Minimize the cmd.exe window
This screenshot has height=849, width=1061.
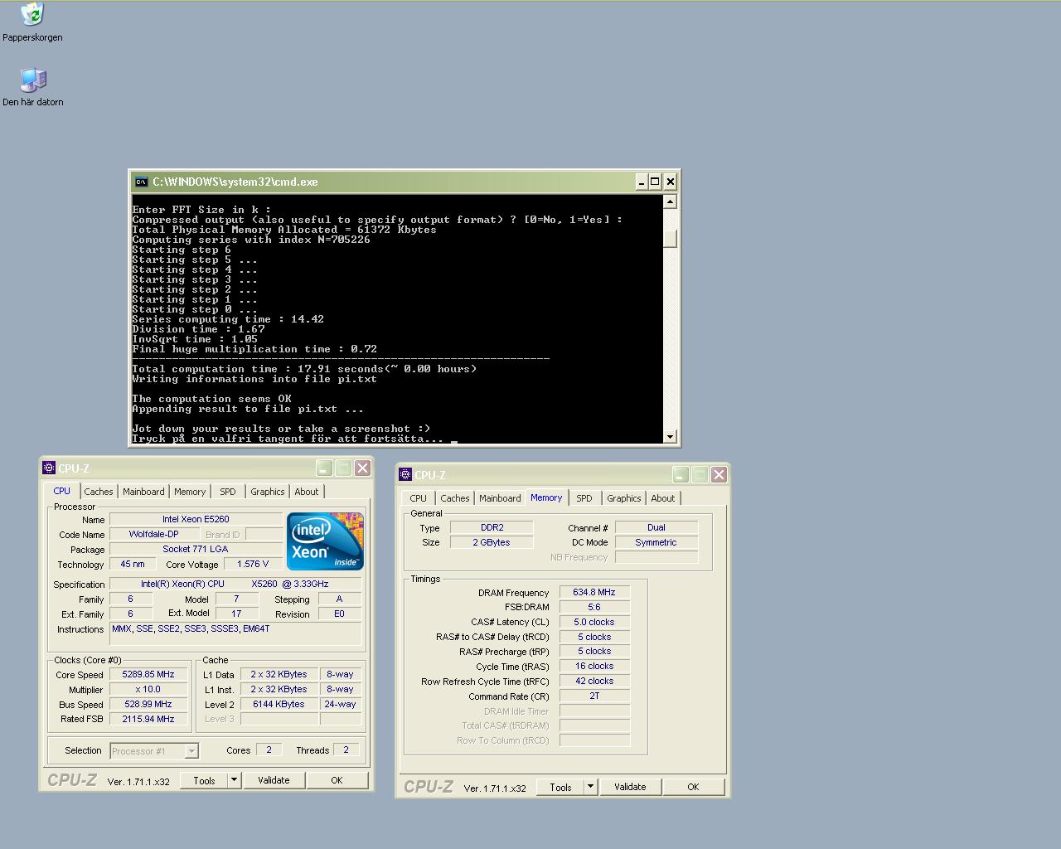tap(642, 182)
